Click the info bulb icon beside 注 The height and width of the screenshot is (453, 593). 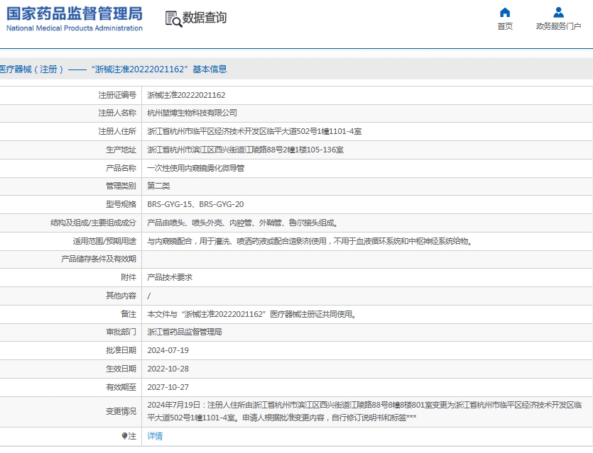124,436
